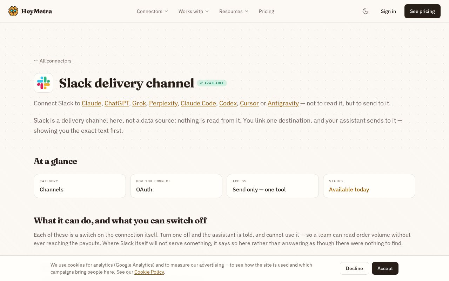The width and height of the screenshot is (449, 281).
Task: Click the OAuth connection card
Action: coord(176,186)
